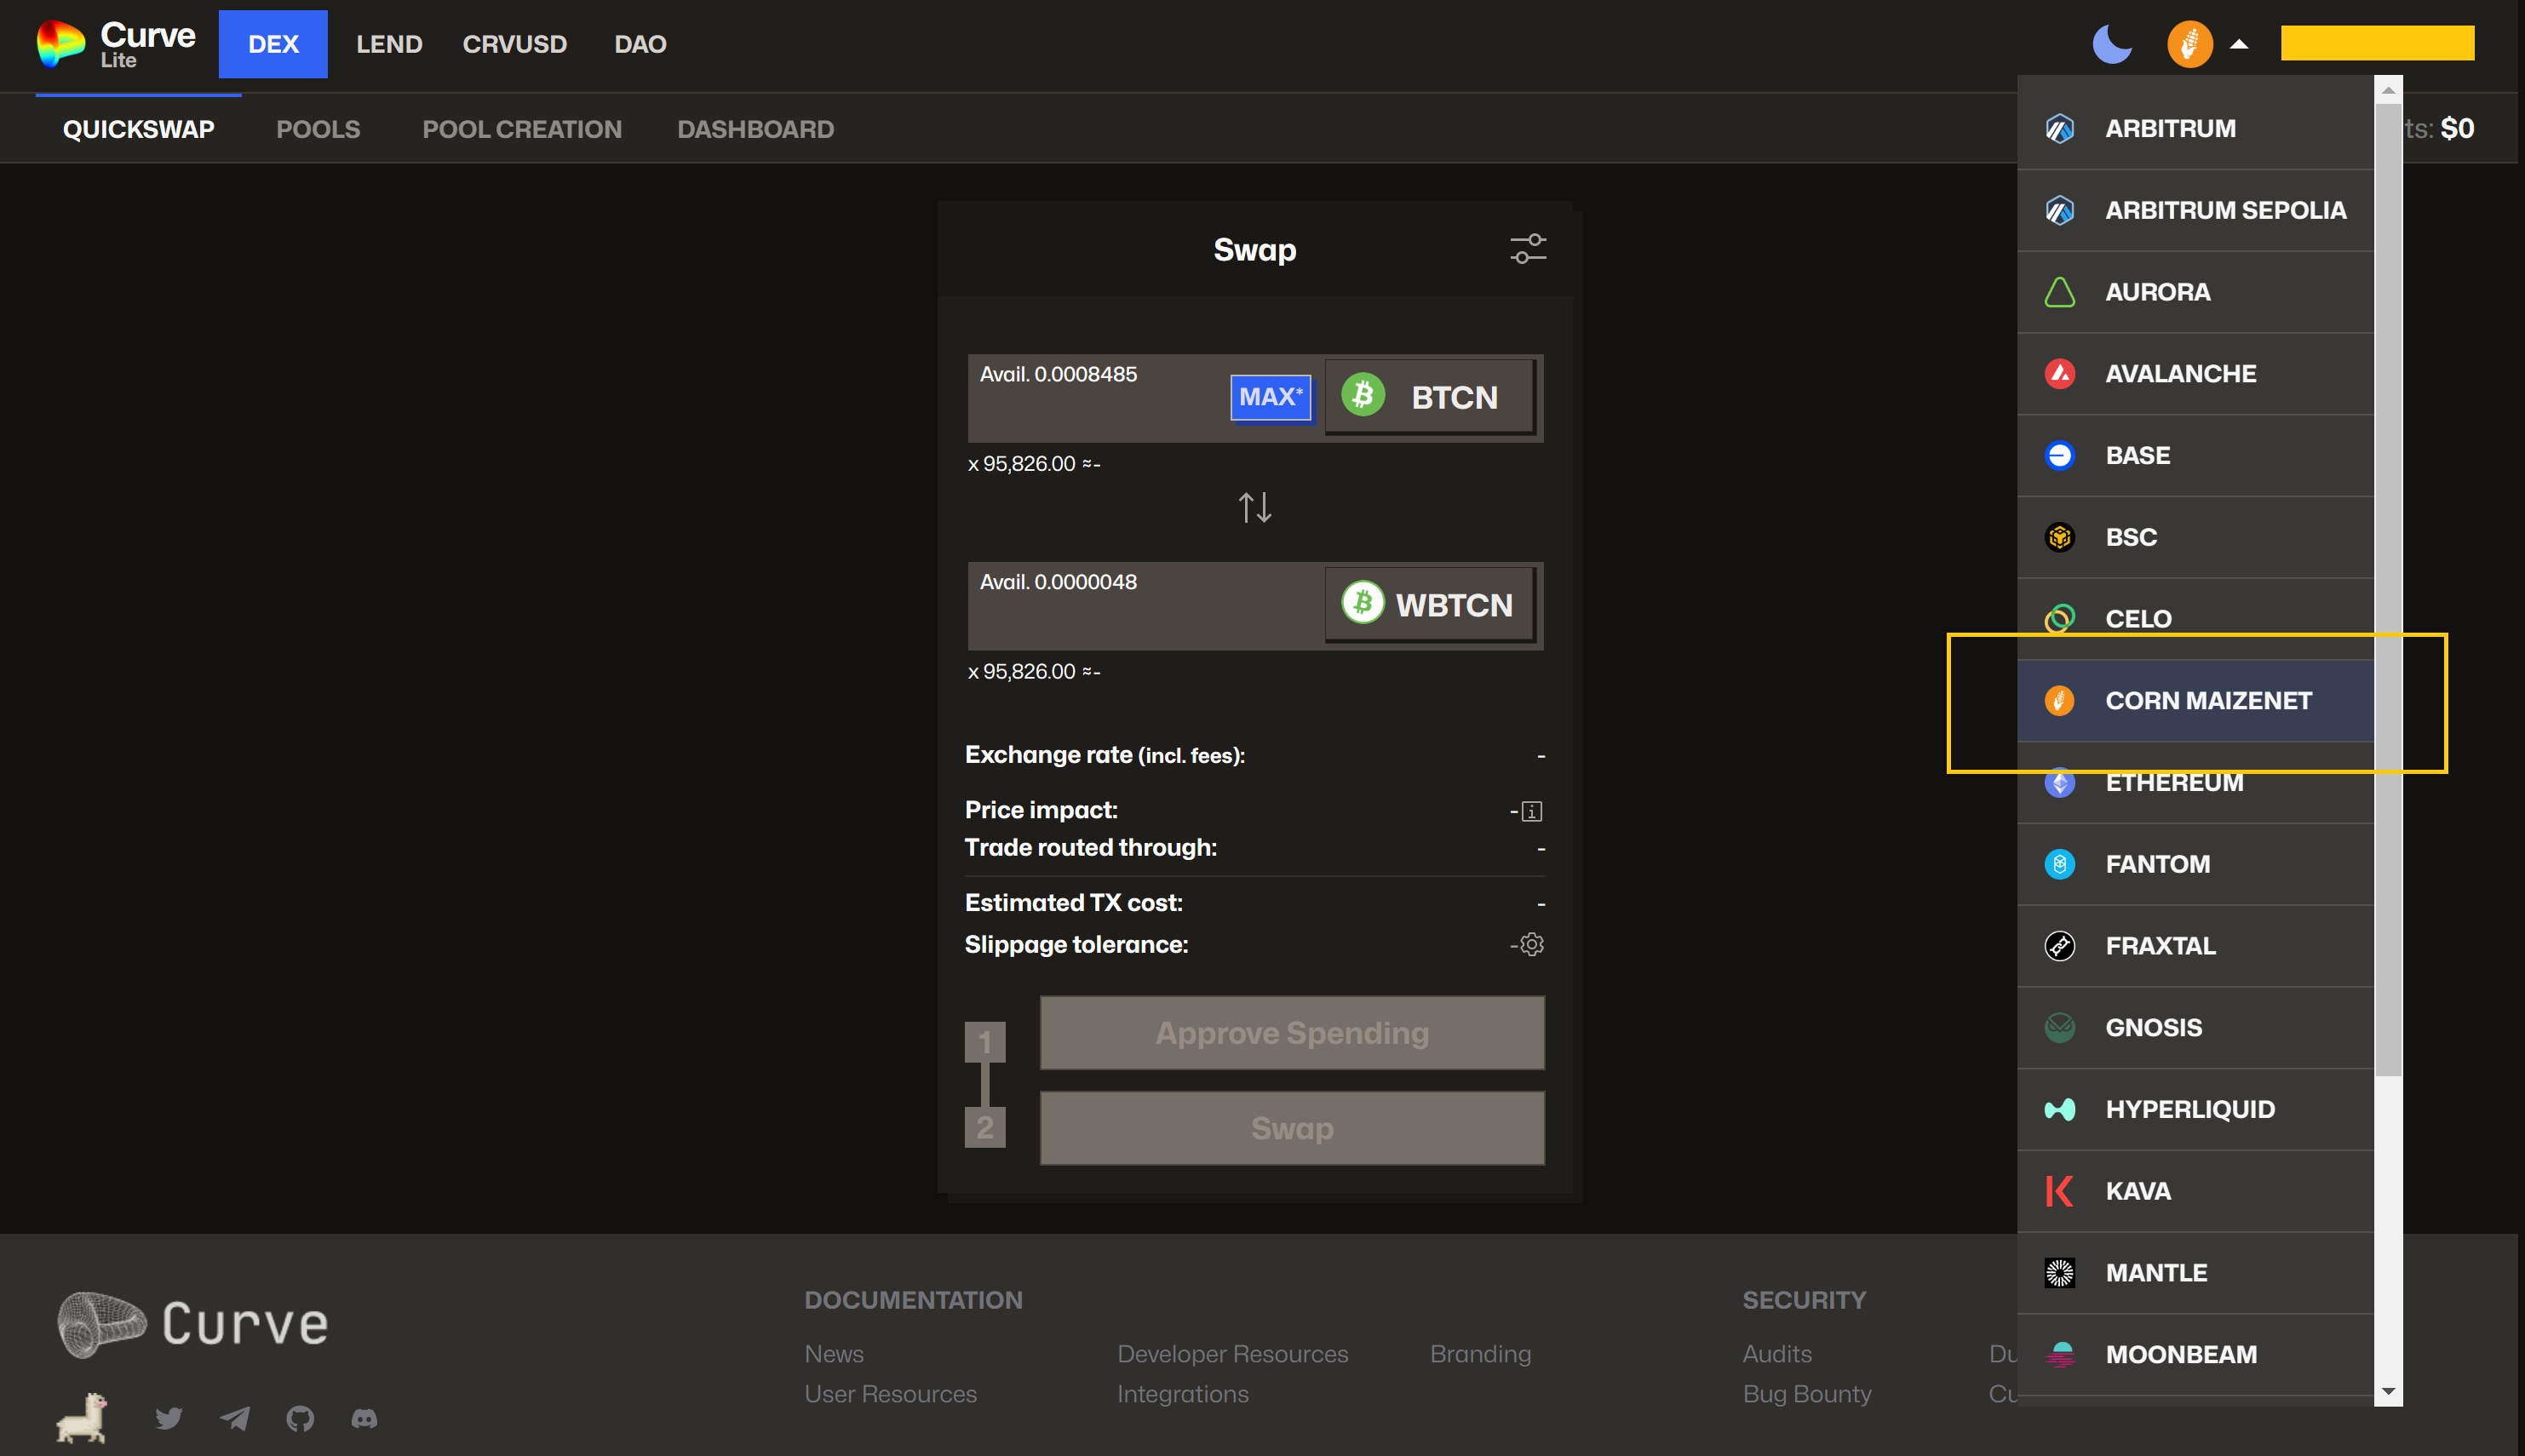Select BSC network
Viewport: 2525px width, 1456px height.
coord(2195,537)
